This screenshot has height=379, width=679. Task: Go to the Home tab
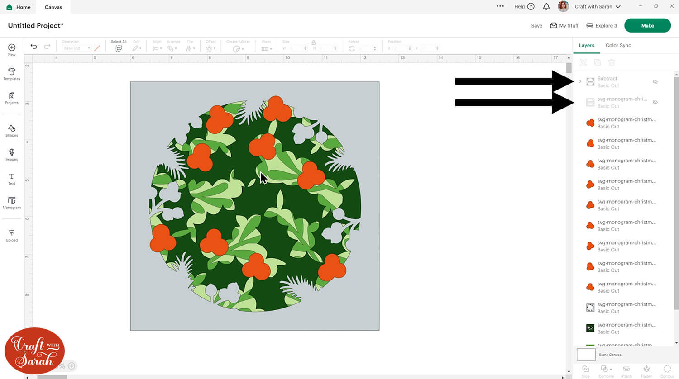click(x=19, y=7)
